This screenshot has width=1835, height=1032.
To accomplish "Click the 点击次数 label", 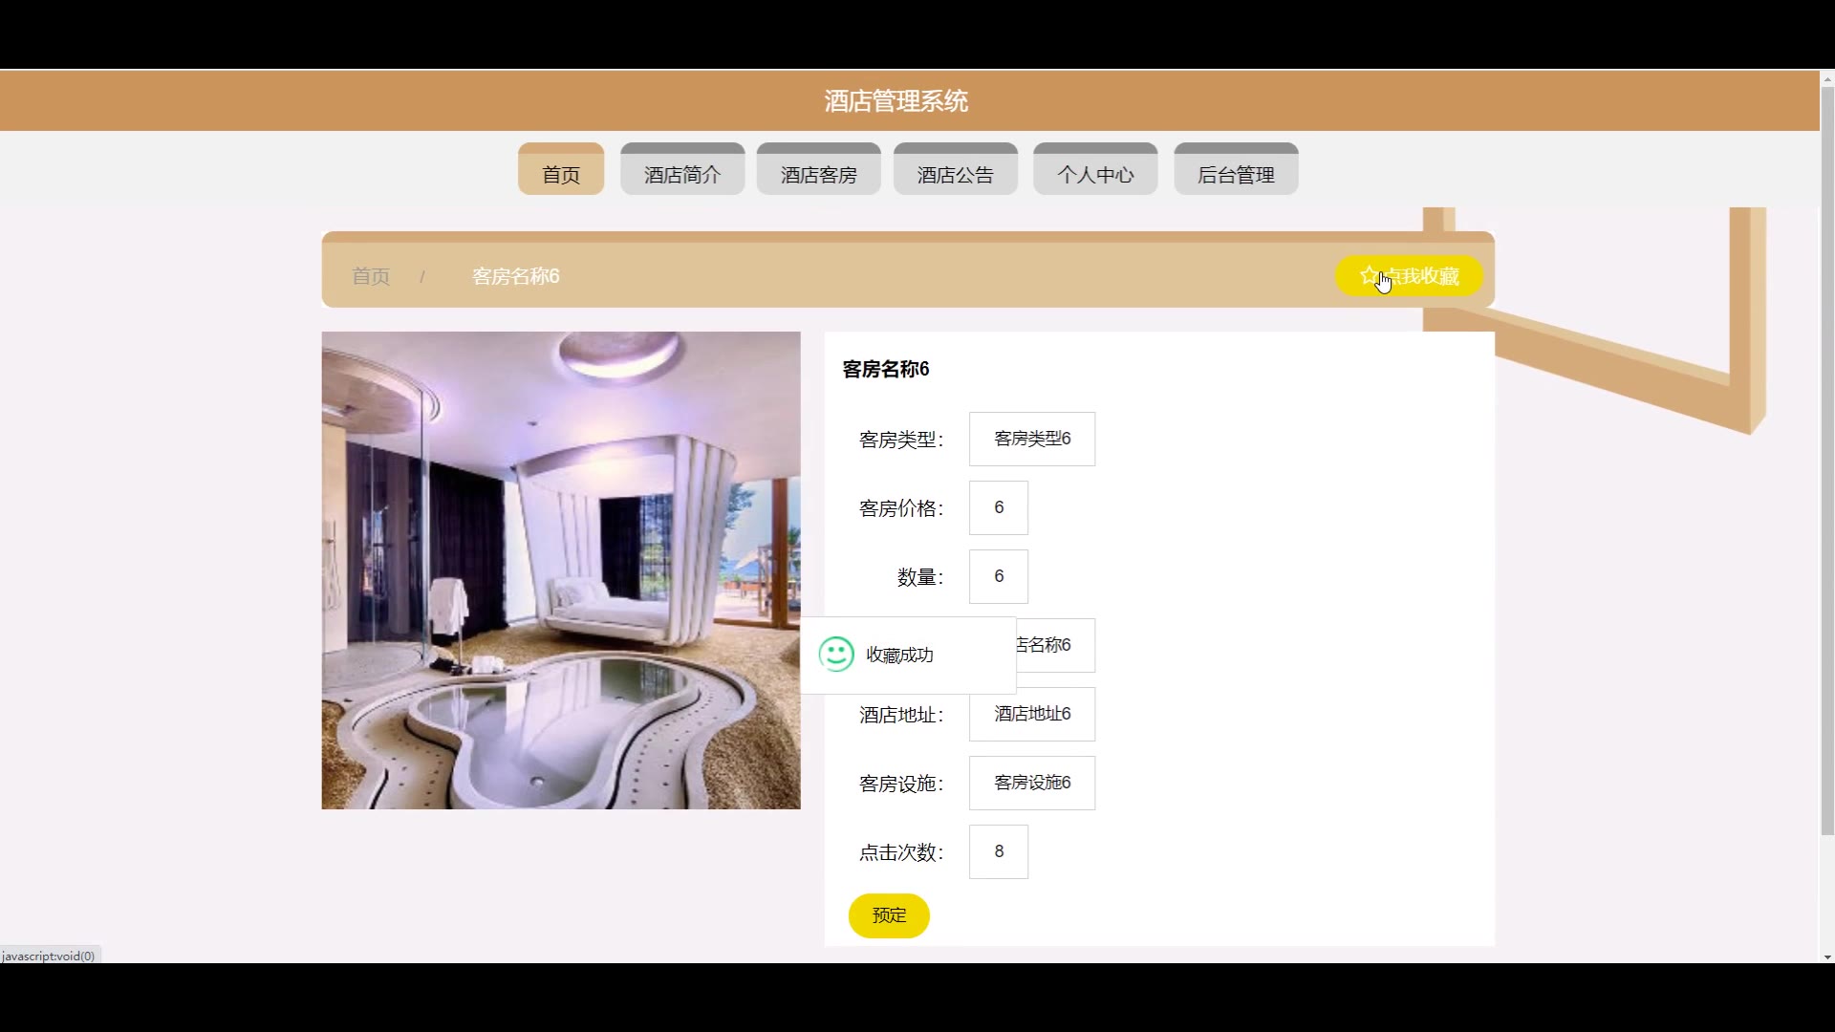I will 901,852.
